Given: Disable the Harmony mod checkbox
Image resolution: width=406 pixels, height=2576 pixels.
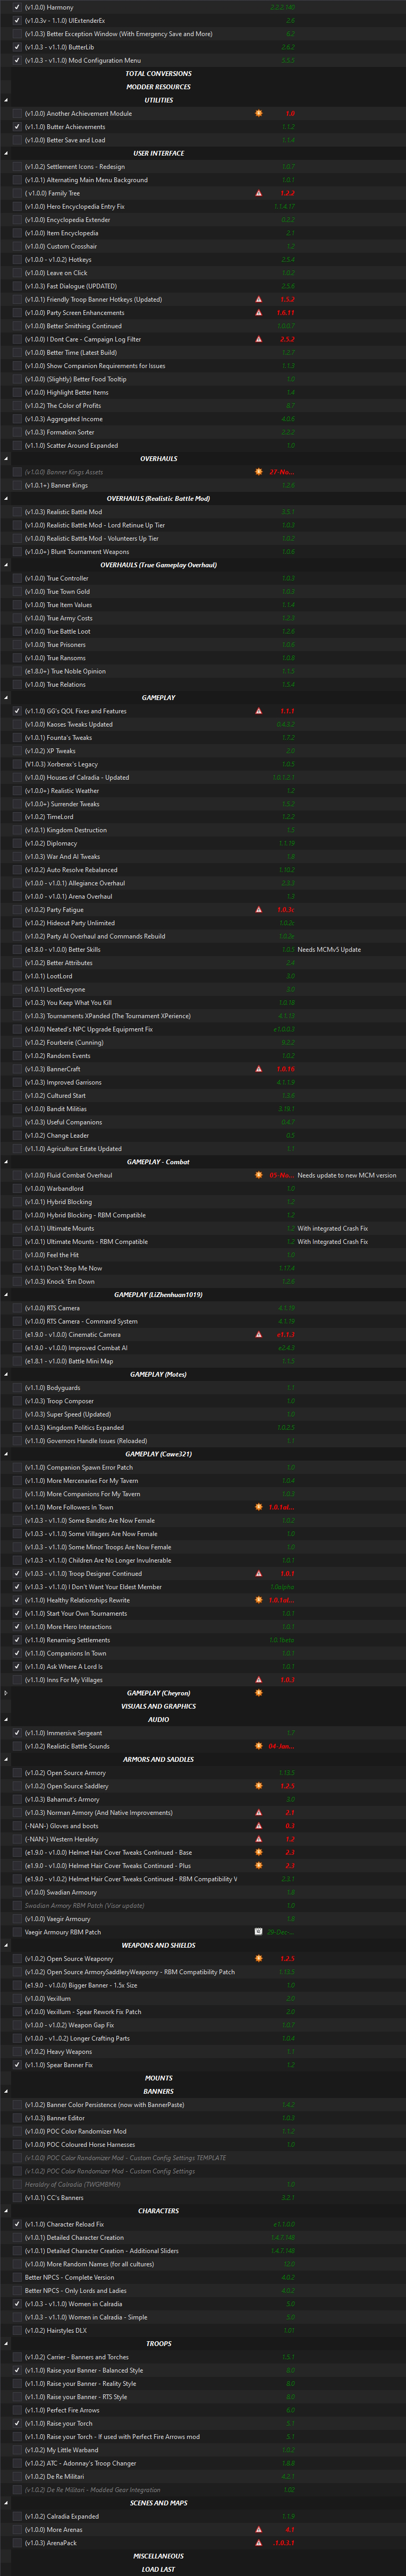Looking at the screenshot, I should 17,7.
